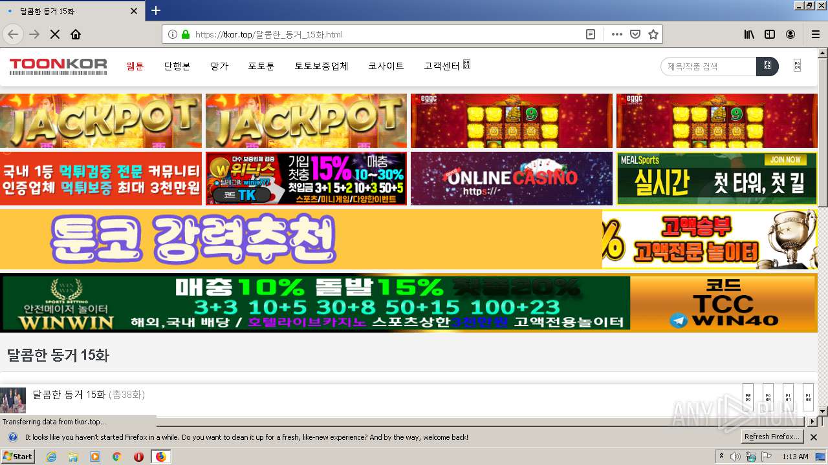This screenshot has width=828, height=465.
Task: Open page actions three-dot menu
Action: [617, 34]
